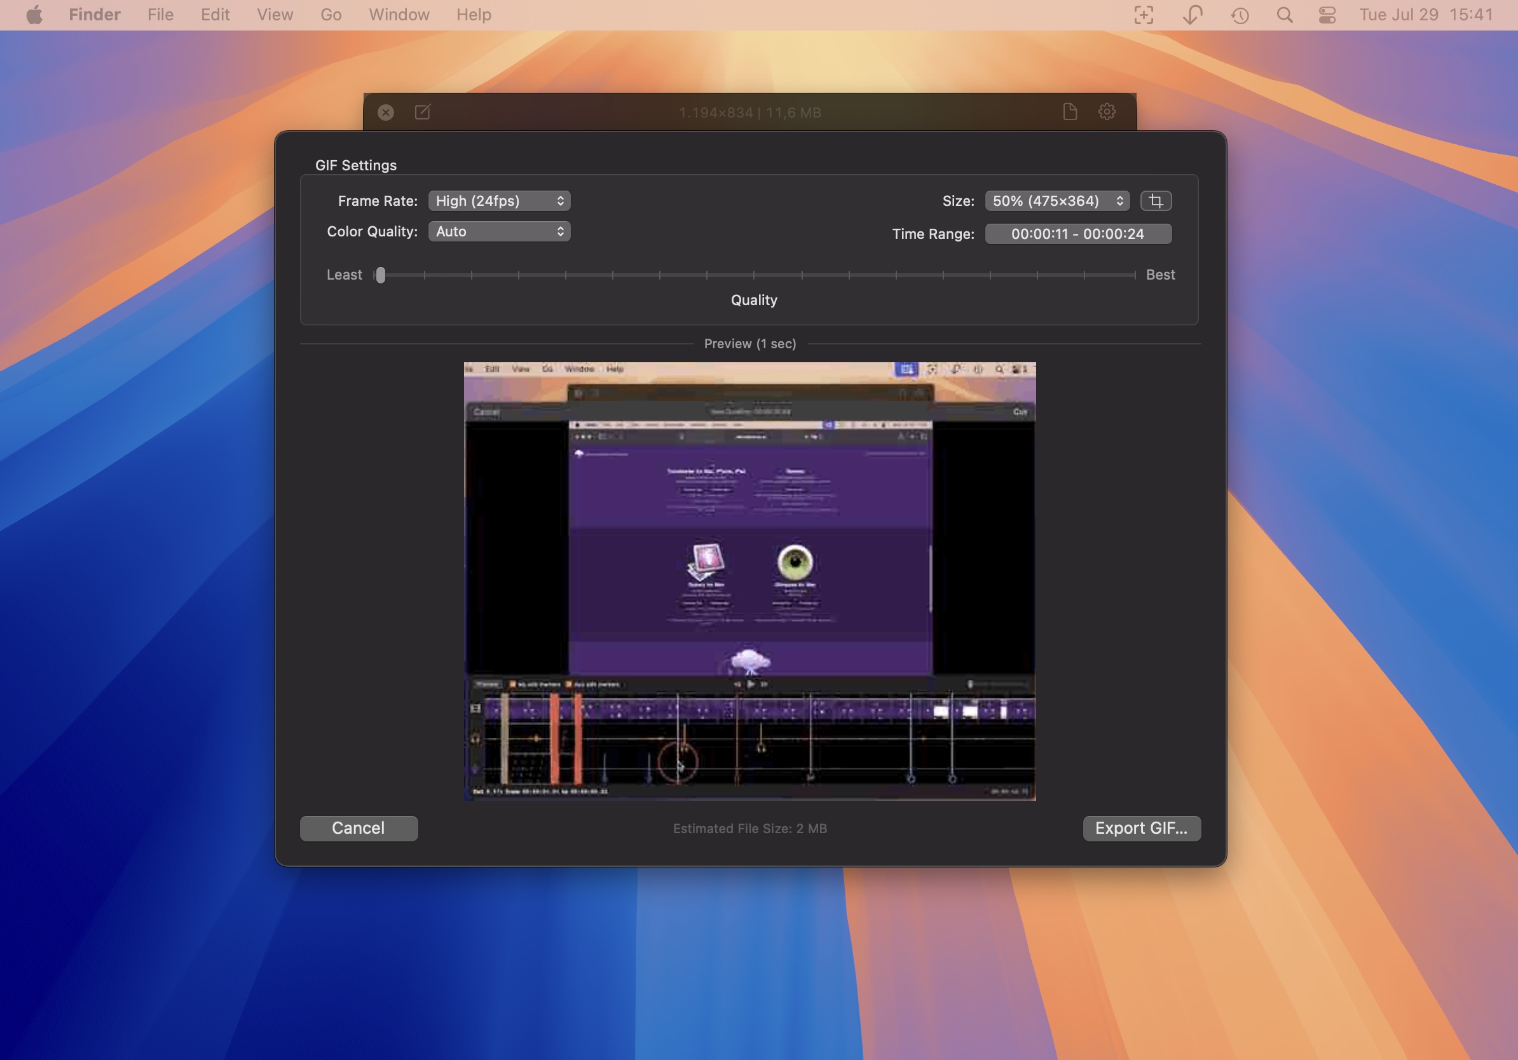Open Control Center icon in menu bar

tap(1327, 15)
